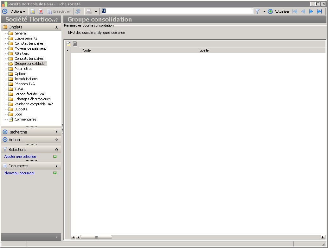Select Echanges électroniques

tap(33, 99)
